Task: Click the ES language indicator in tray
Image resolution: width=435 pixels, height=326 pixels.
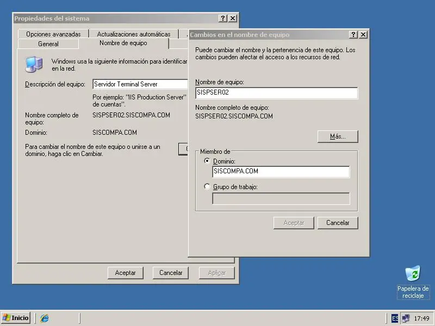Action: click(x=395, y=318)
